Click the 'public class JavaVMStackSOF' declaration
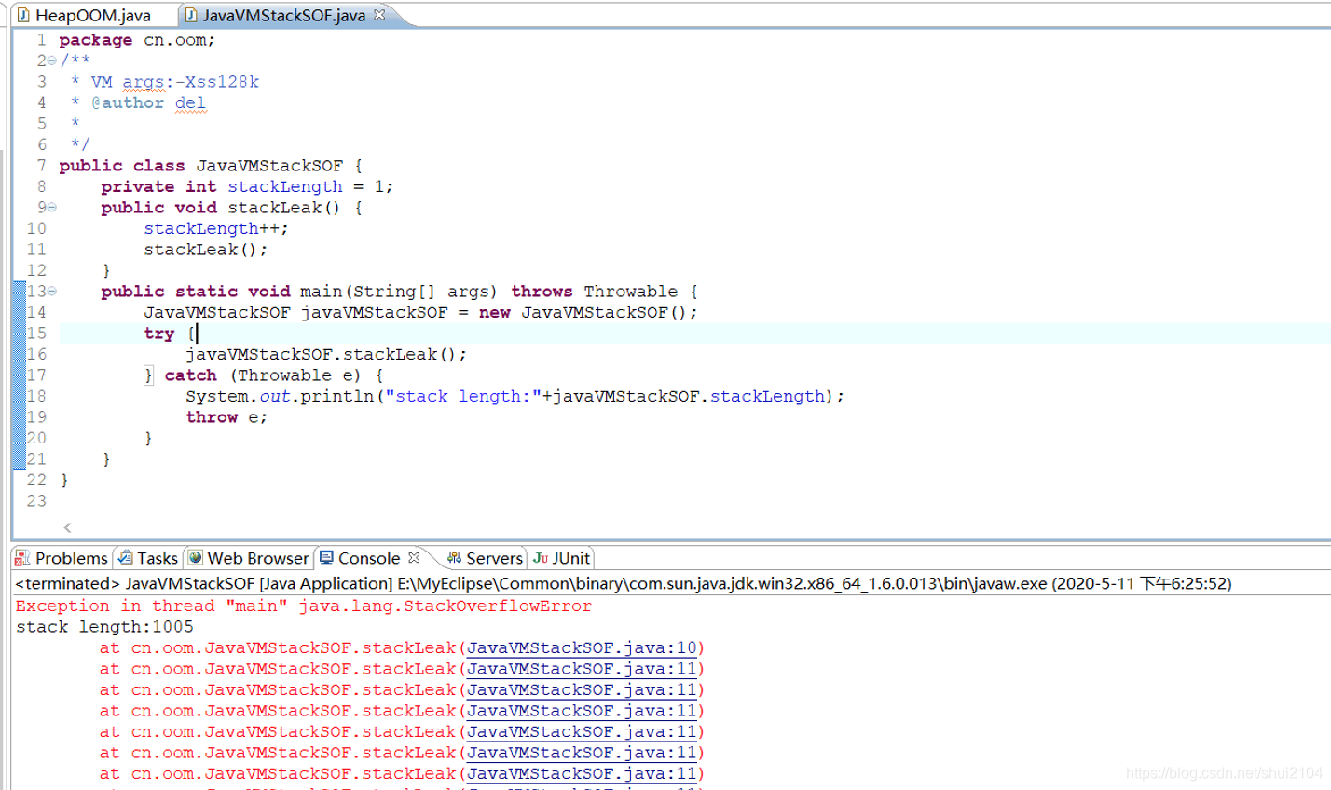This screenshot has width=1331, height=790. [x=211, y=166]
